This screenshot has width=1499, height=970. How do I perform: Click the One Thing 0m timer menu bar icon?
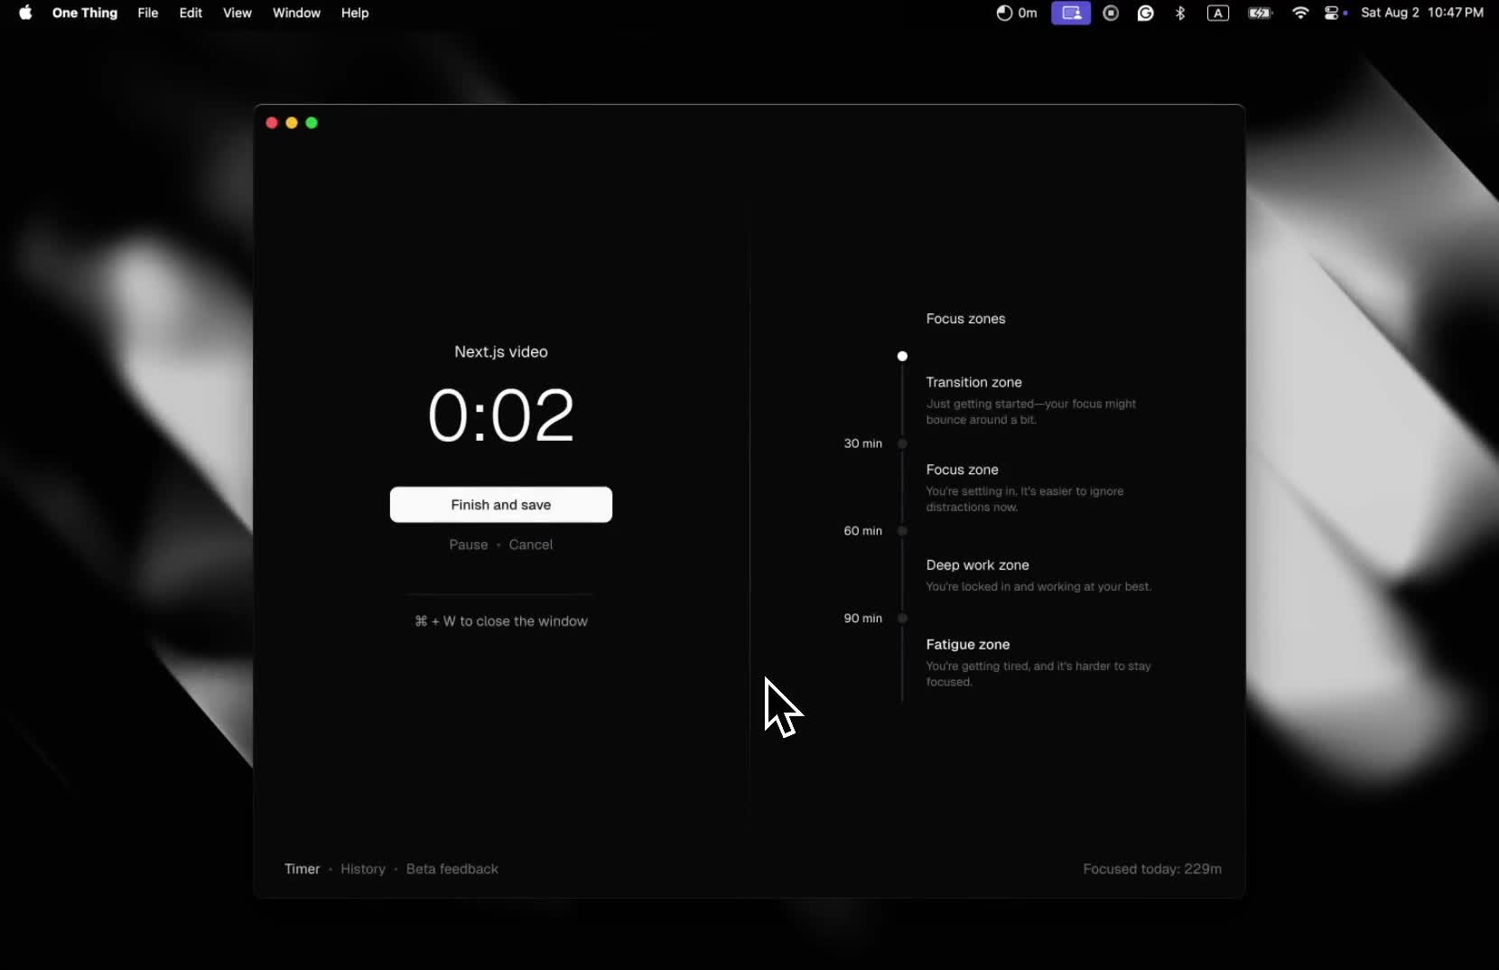click(x=1017, y=13)
